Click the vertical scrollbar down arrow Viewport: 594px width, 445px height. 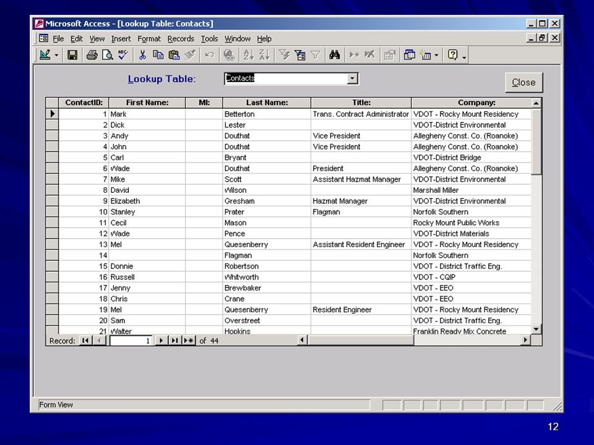[536, 329]
